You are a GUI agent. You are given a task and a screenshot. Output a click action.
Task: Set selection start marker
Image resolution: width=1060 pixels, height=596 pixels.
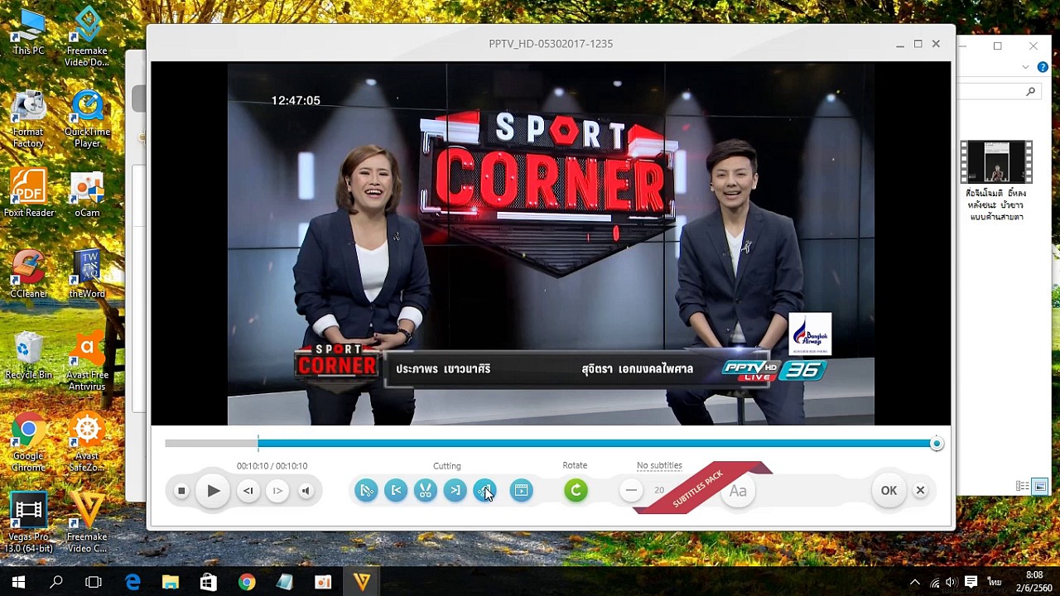tap(396, 491)
